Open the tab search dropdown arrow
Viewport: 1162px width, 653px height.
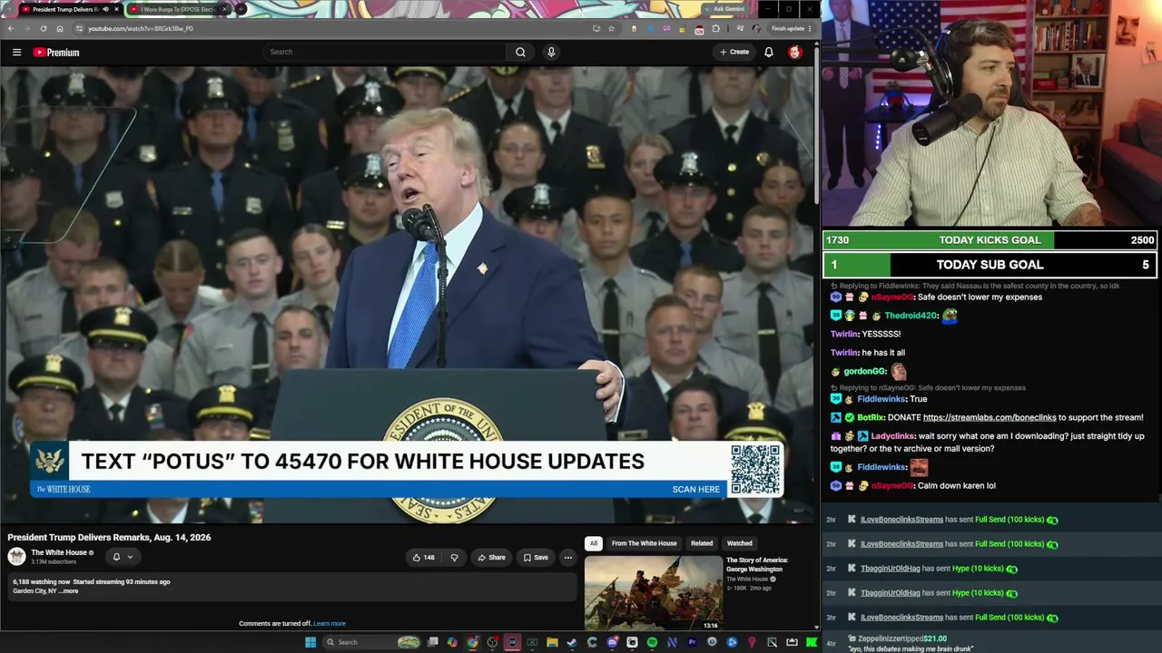pyautogui.click(x=8, y=9)
